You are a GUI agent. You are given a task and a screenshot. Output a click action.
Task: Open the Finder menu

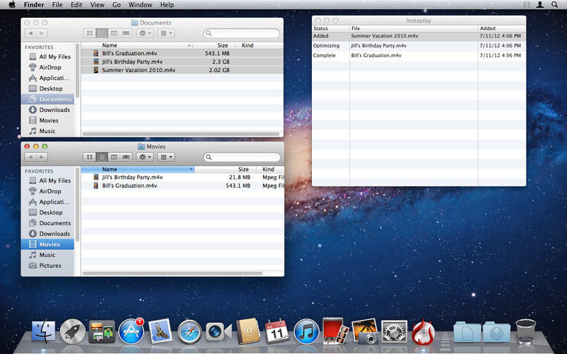click(x=34, y=5)
